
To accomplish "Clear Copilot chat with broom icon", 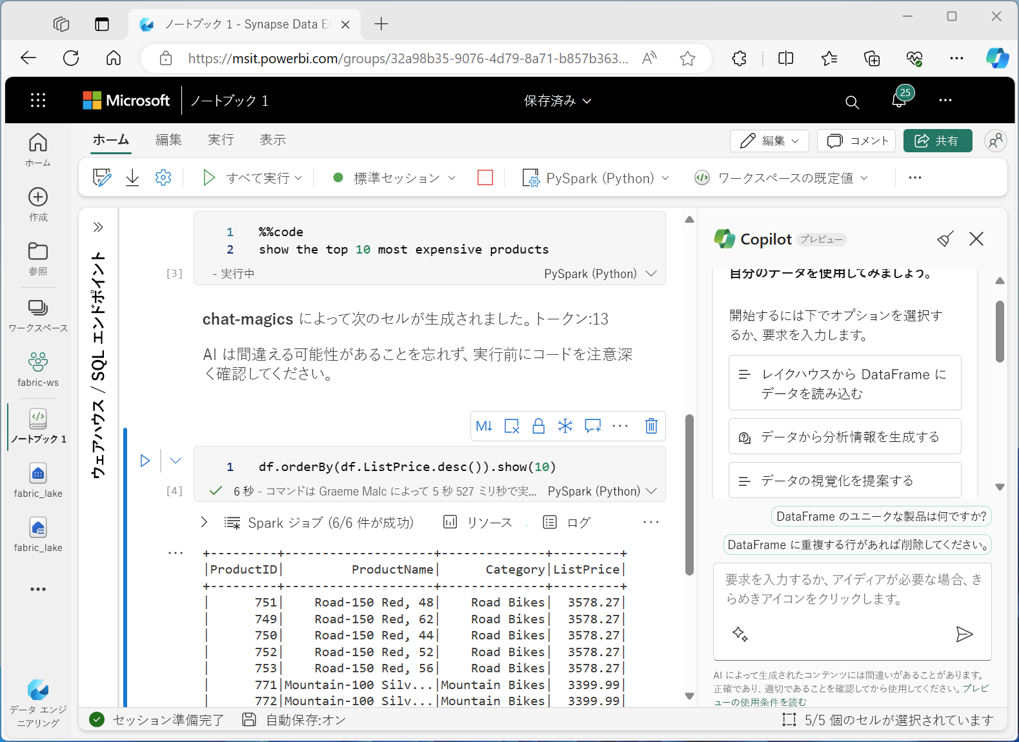I will click(945, 239).
